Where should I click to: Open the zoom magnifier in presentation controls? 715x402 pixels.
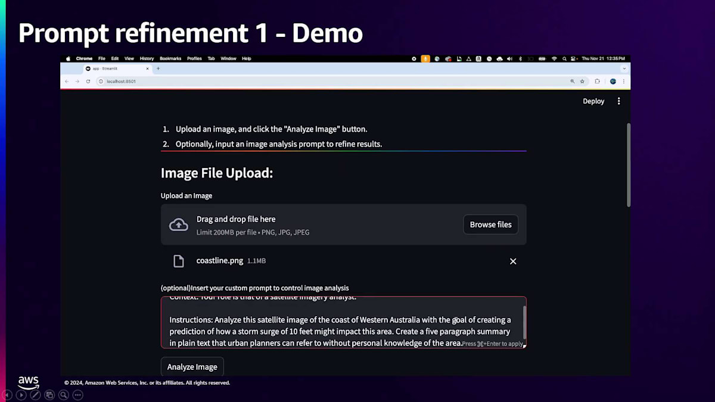click(63, 394)
